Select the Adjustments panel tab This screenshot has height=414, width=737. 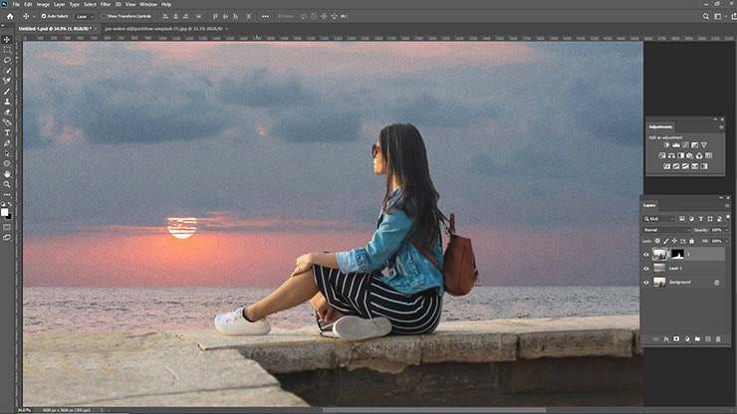[x=660, y=126]
